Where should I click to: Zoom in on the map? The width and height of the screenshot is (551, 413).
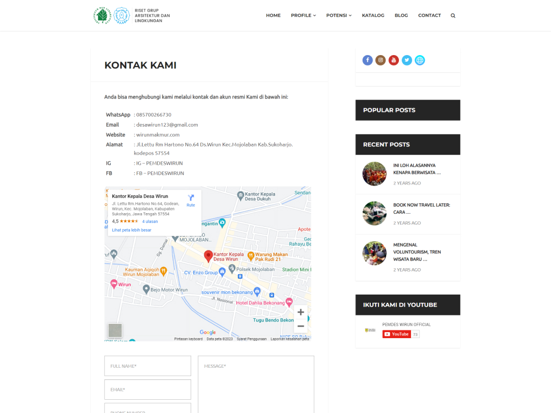tap(301, 312)
